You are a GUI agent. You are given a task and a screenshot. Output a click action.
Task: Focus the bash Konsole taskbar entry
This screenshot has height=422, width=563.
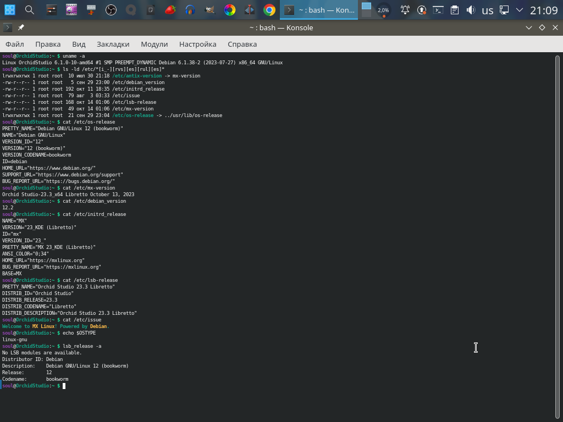click(x=319, y=10)
